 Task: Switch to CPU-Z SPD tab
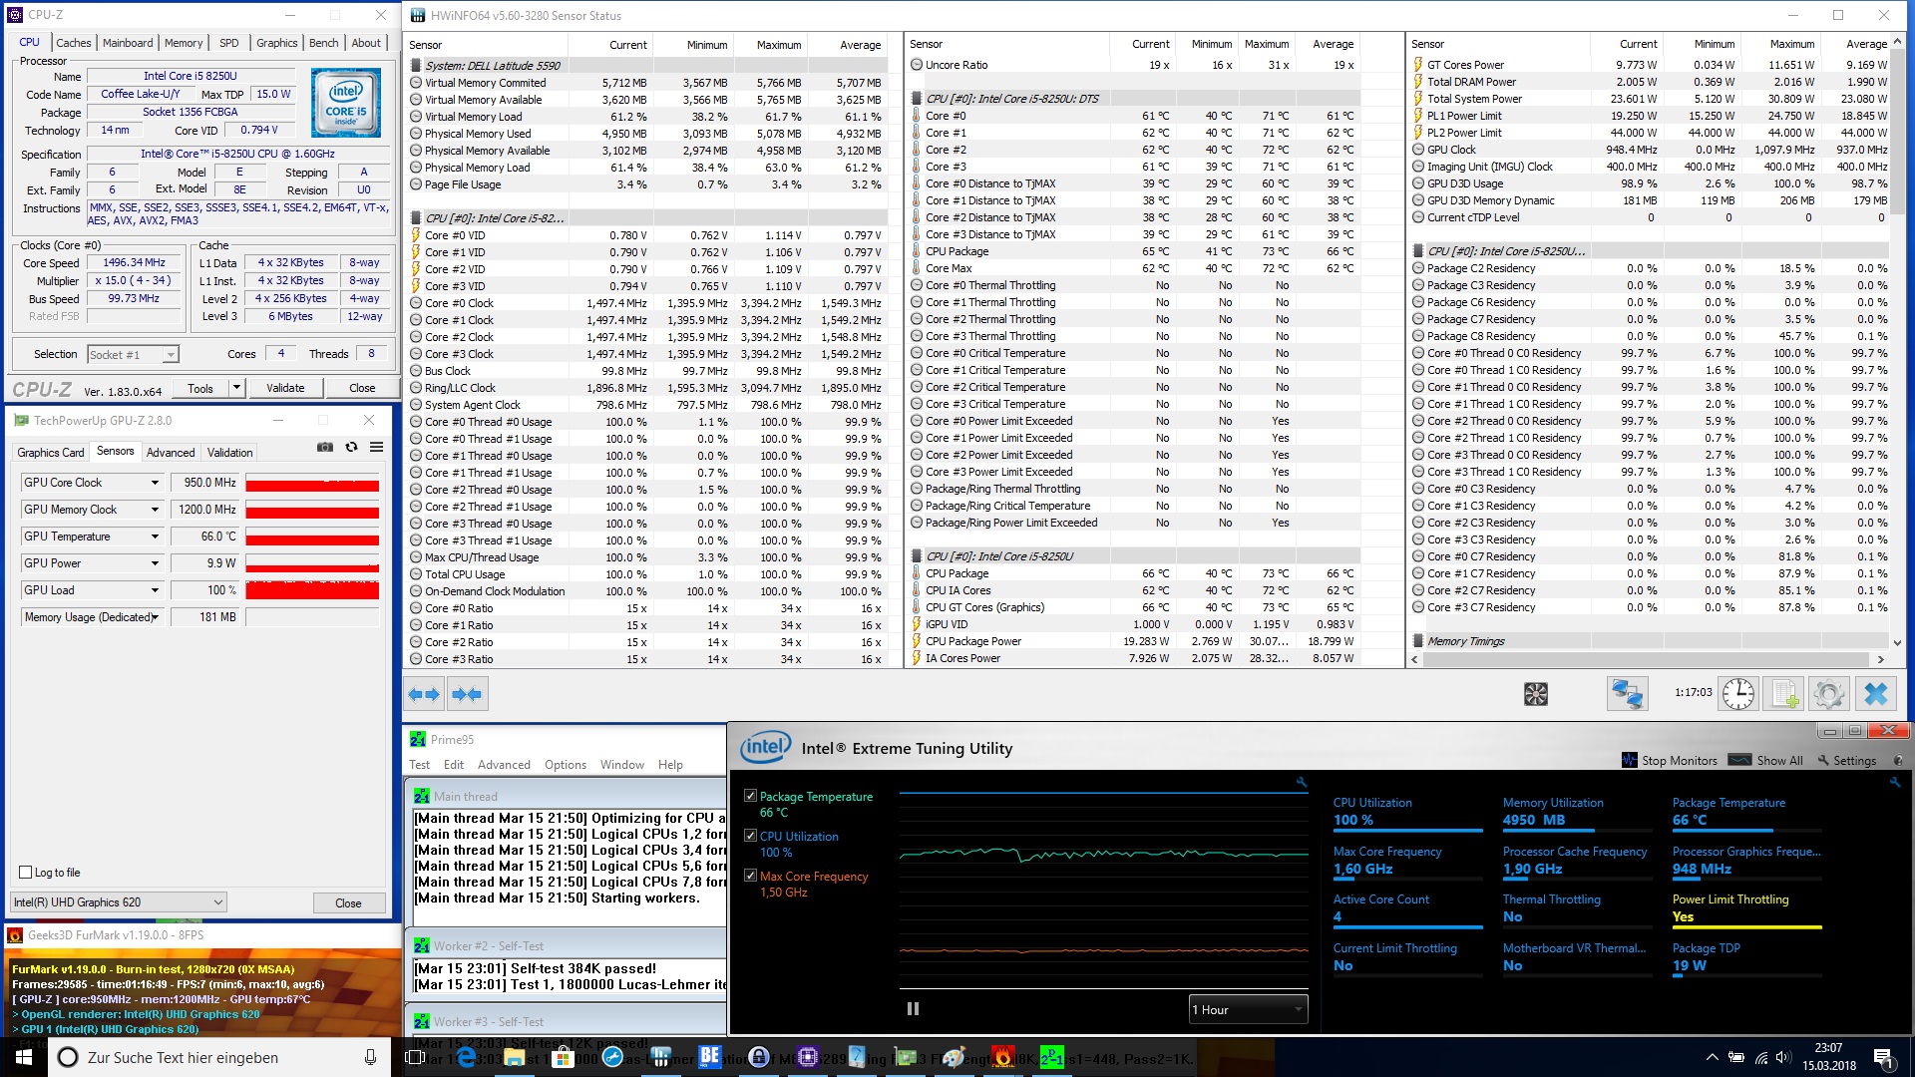[229, 43]
